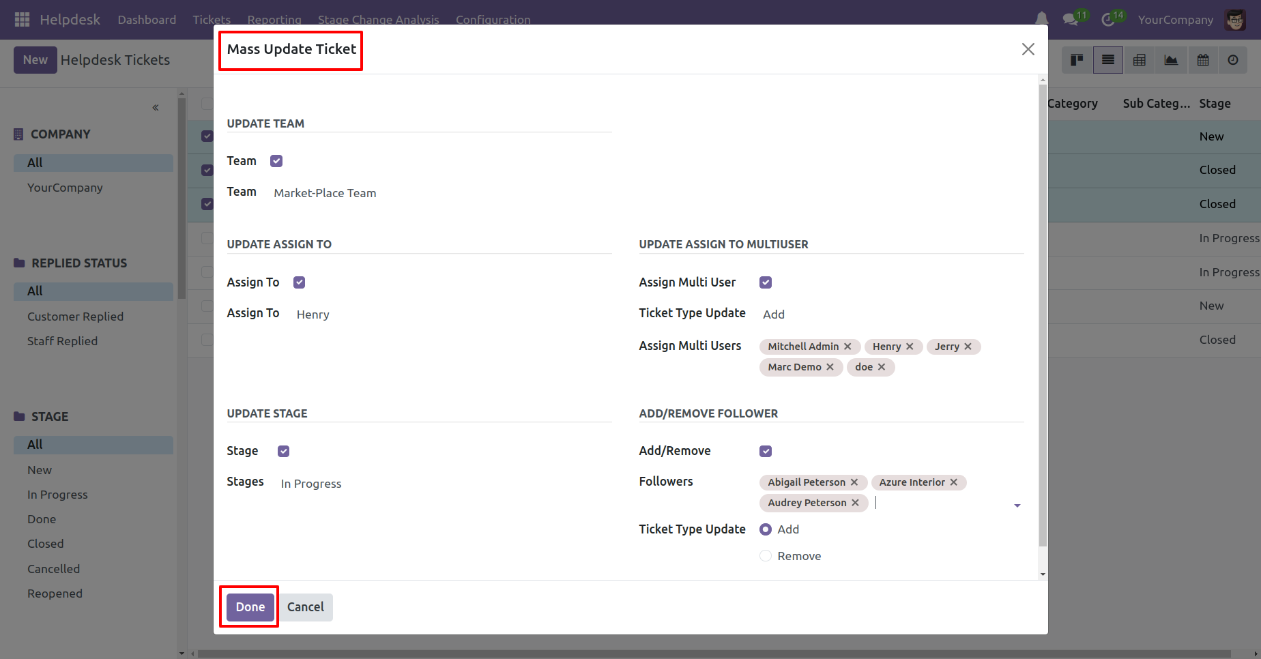Screen dimensions: 1261x659
Task: Click the Done button
Action: (x=250, y=607)
